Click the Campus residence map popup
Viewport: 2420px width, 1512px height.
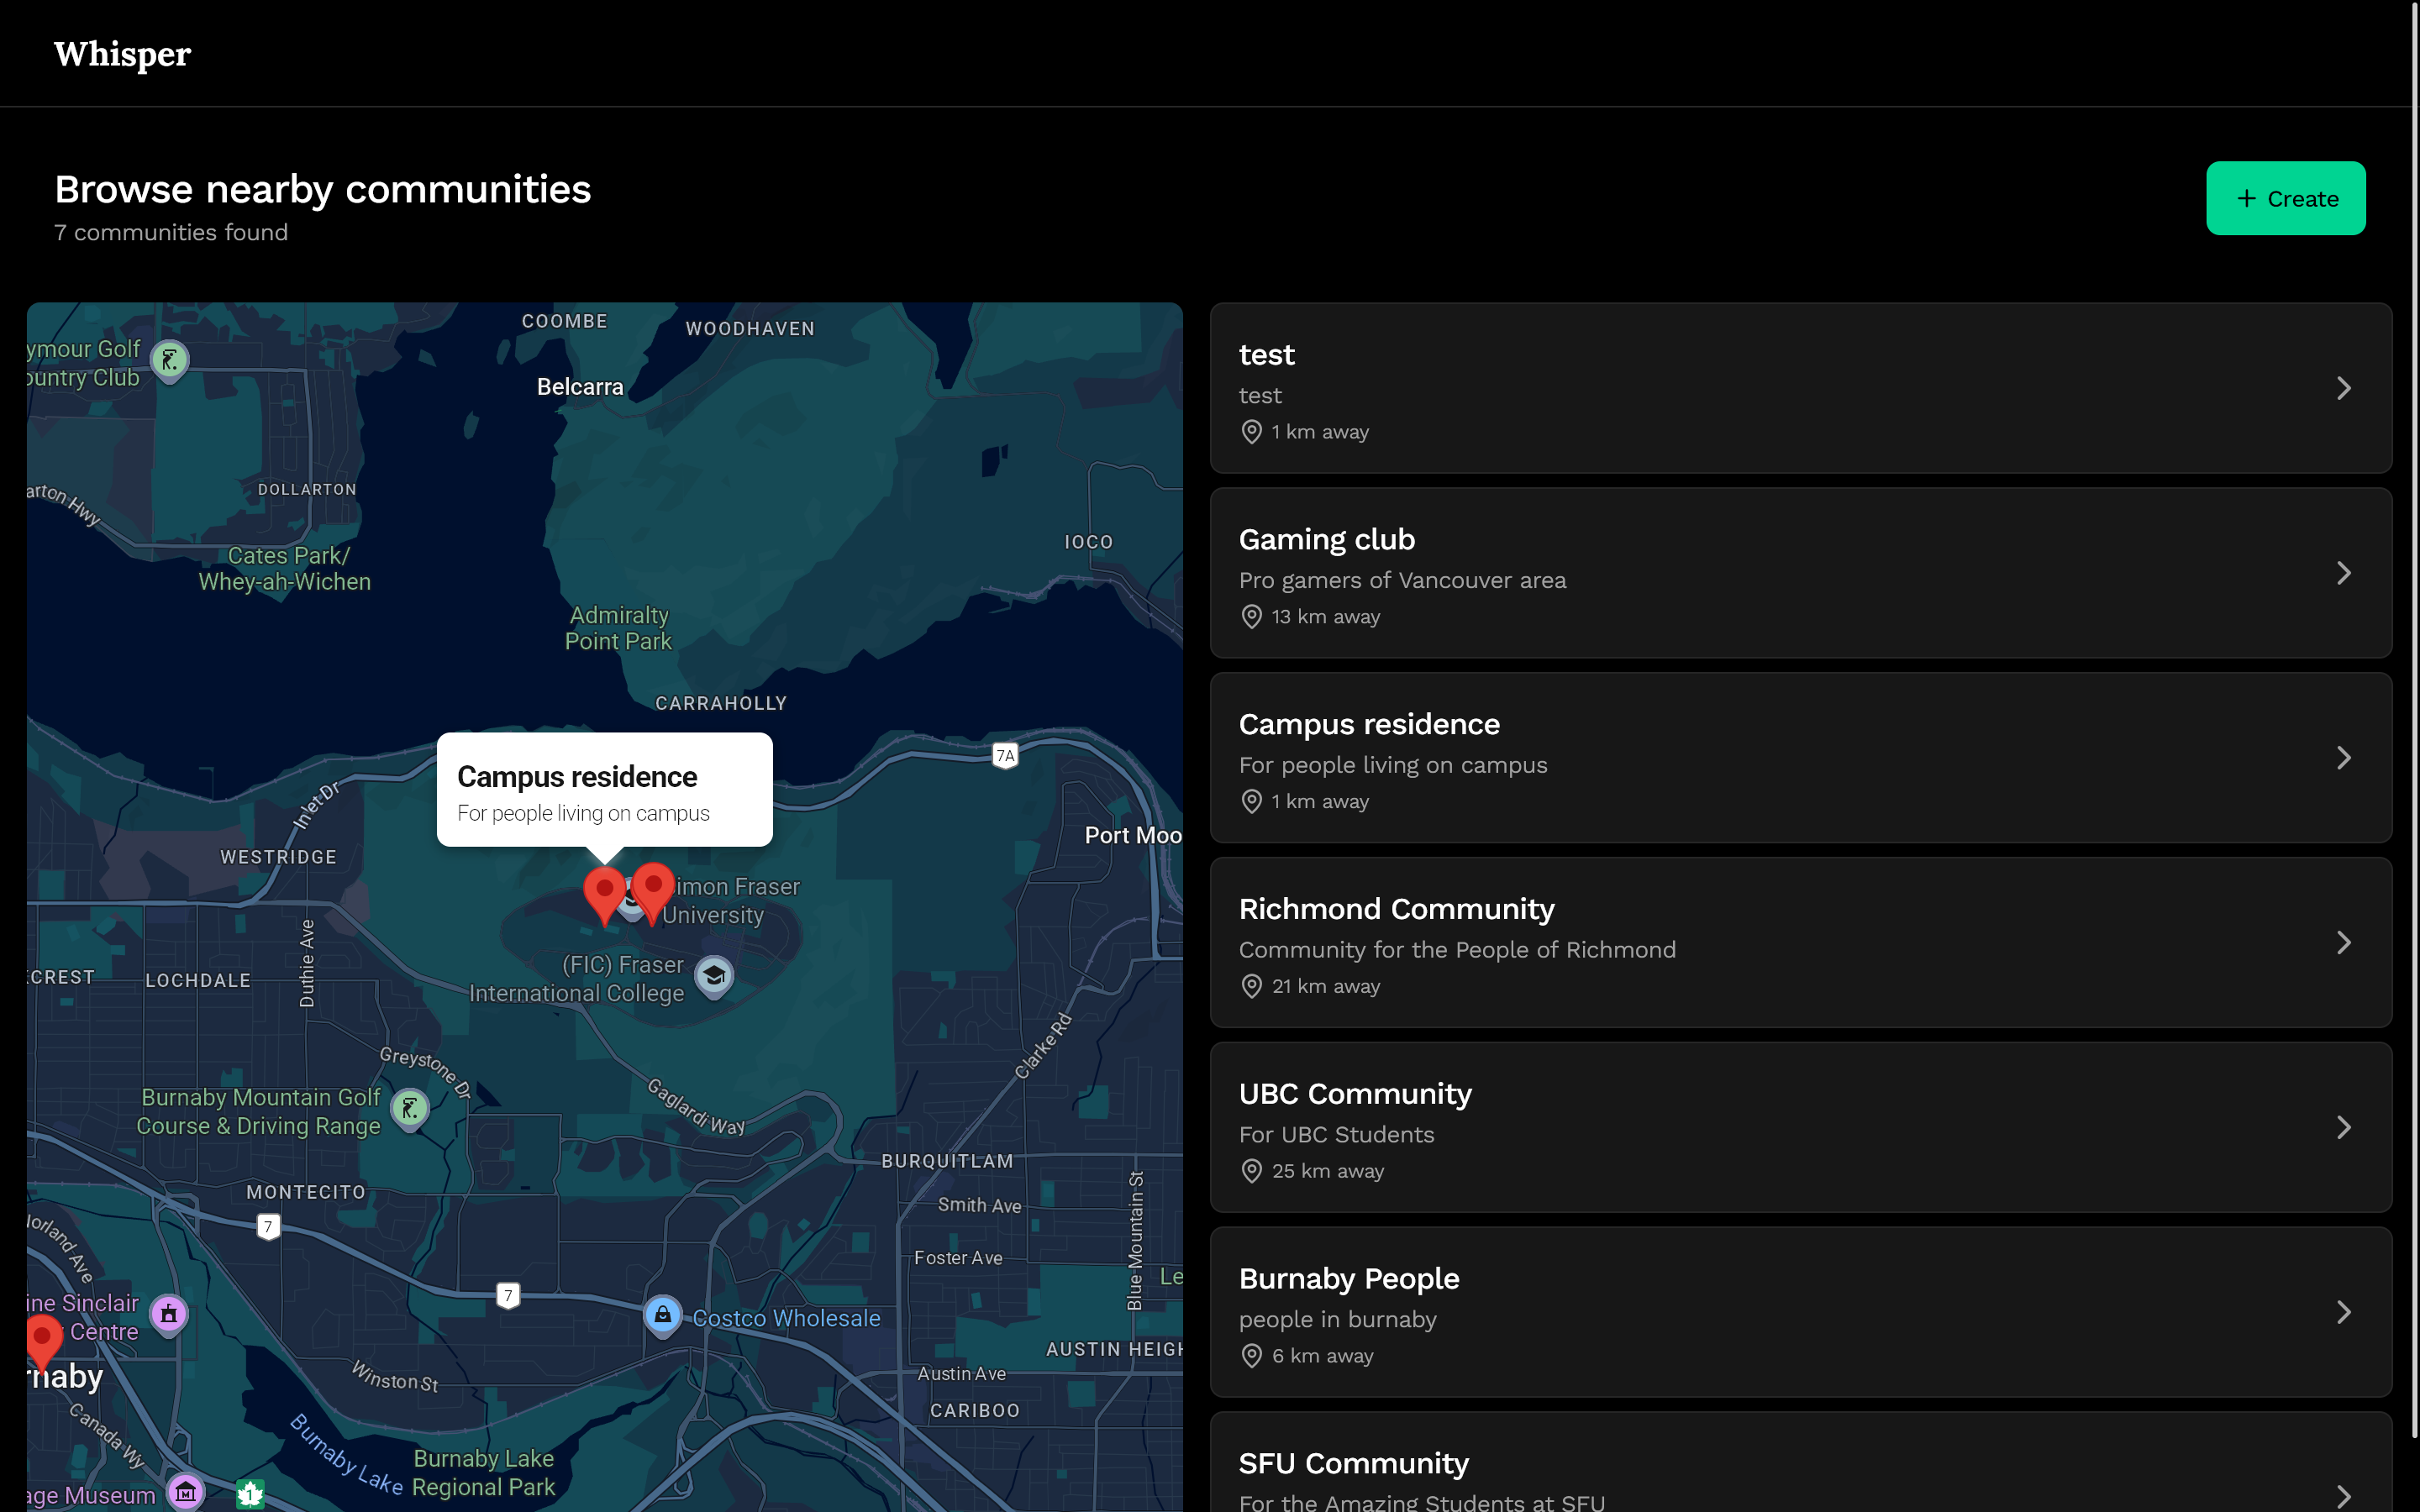[604, 790]
